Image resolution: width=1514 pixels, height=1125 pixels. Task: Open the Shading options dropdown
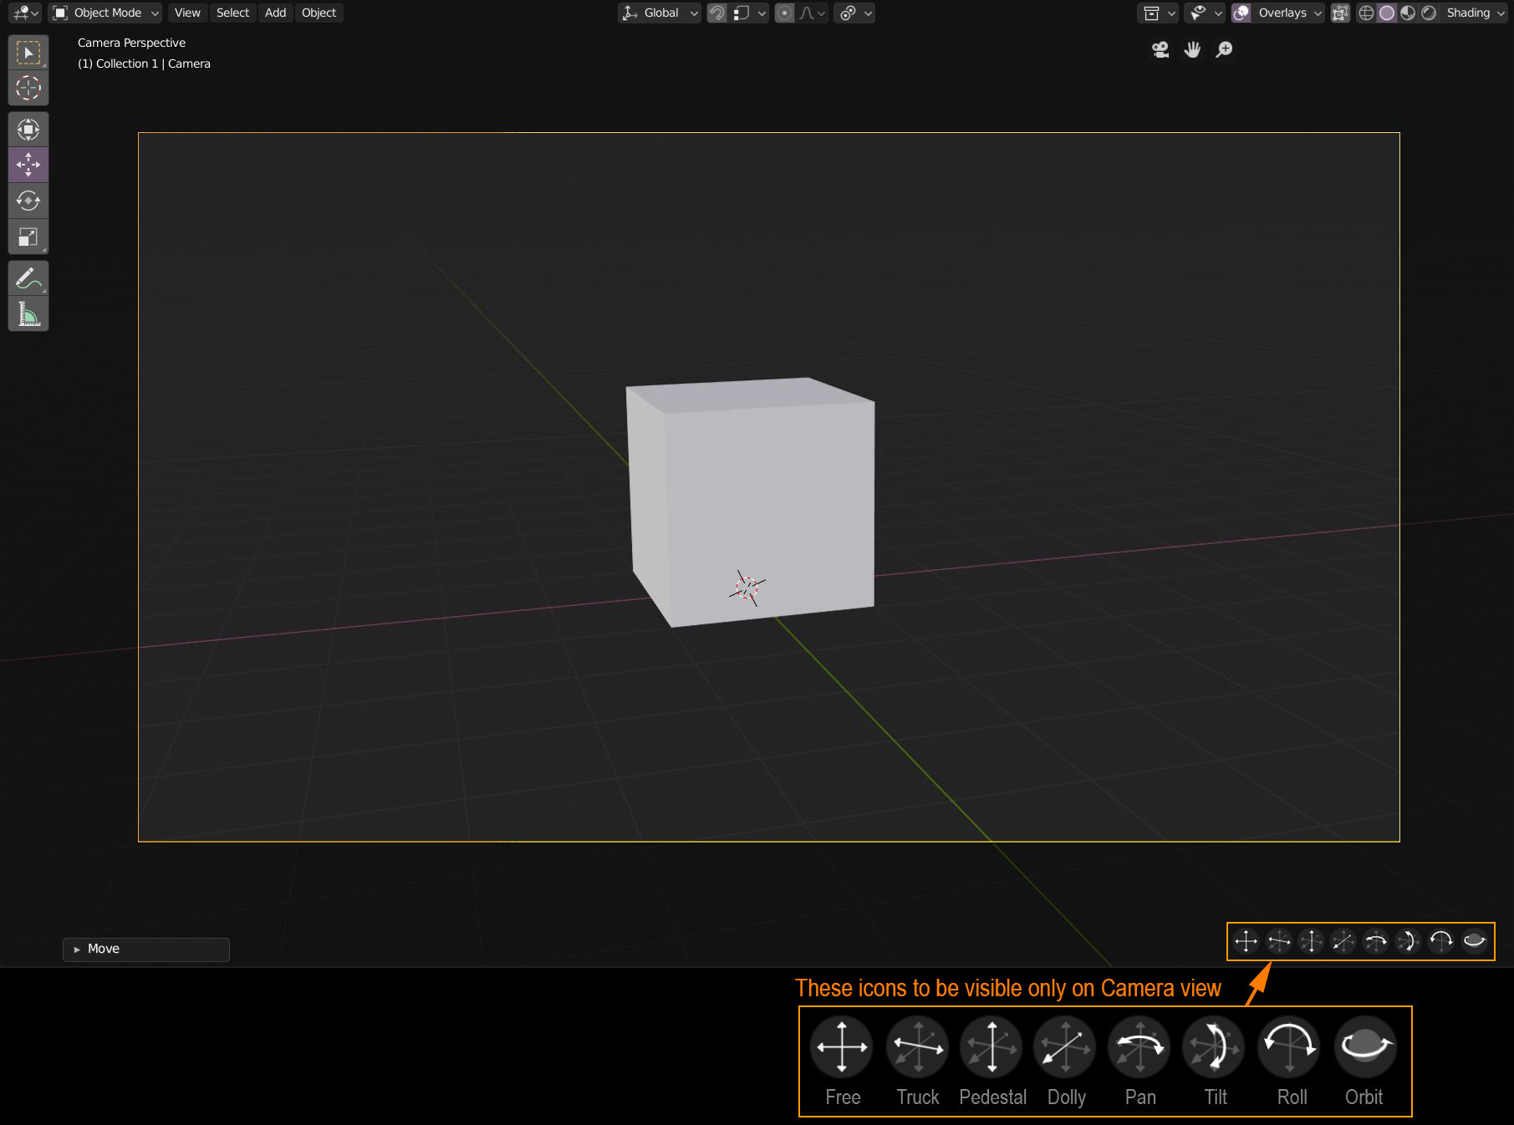tap(1474, 13)
